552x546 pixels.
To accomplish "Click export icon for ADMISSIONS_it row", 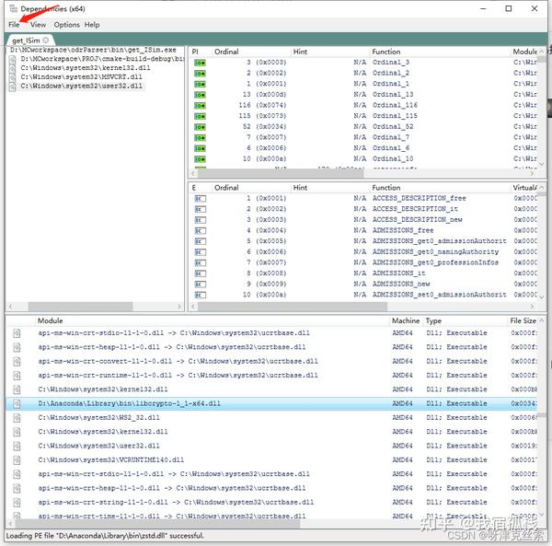I will tap(200, 273).
